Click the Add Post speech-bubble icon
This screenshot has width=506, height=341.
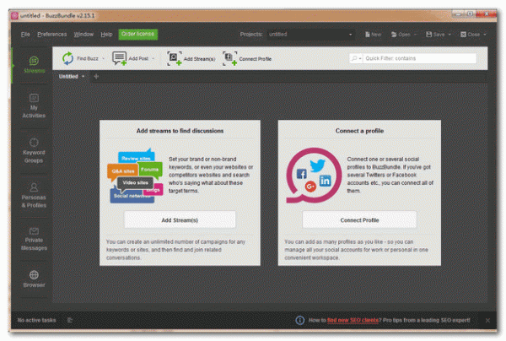120,58
